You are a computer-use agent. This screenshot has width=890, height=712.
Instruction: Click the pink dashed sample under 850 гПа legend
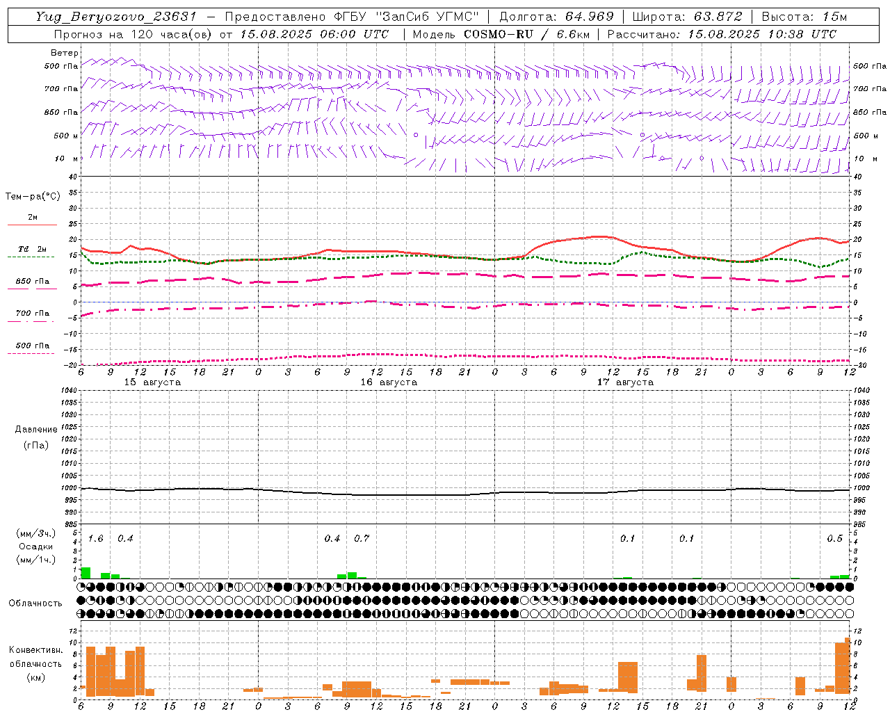[32, 289]
